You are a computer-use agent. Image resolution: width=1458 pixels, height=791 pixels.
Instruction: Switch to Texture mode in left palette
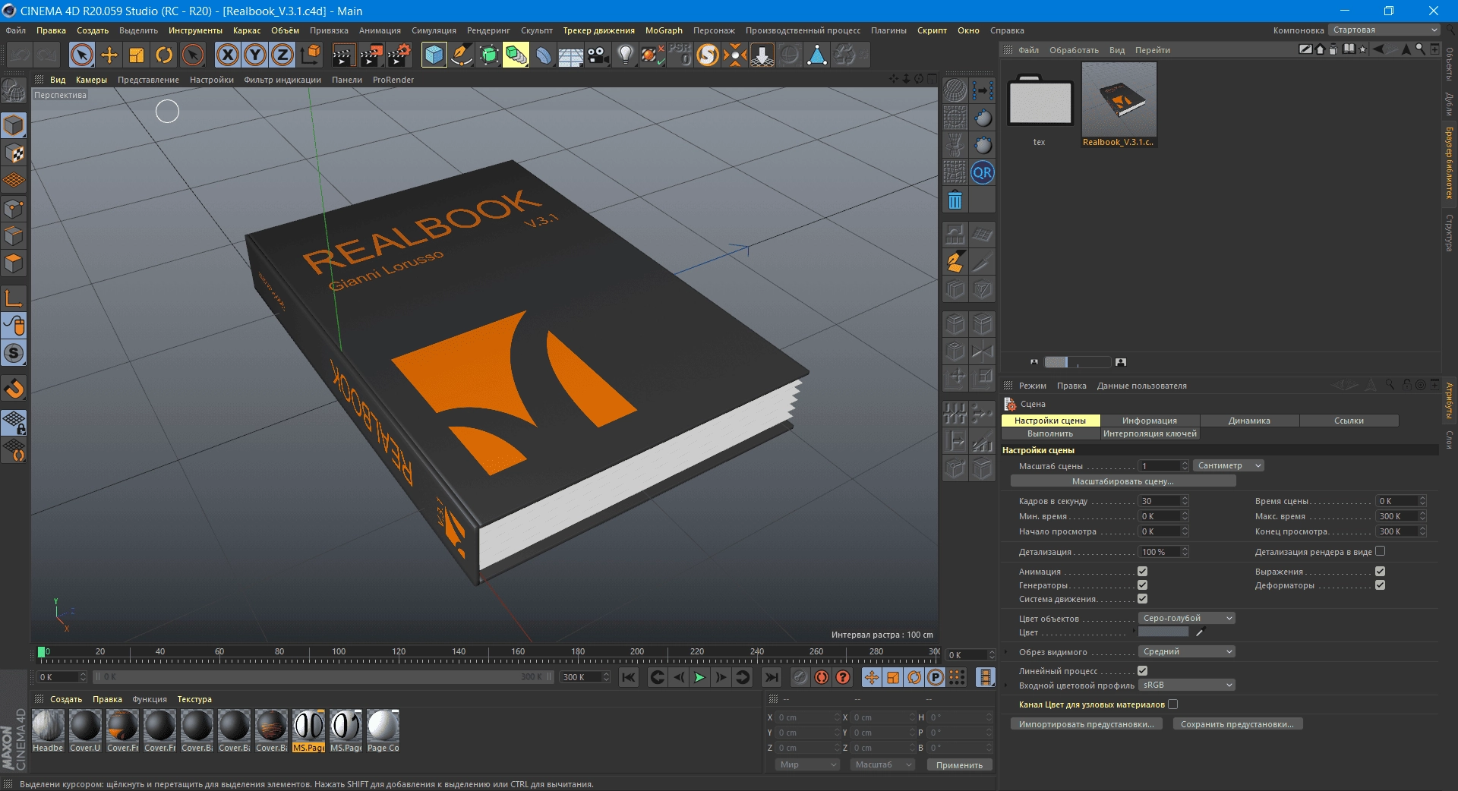click(x=14, y=153)
